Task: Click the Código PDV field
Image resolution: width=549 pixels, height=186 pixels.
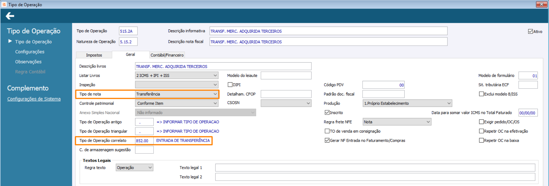Action: (x=383, y=85)
